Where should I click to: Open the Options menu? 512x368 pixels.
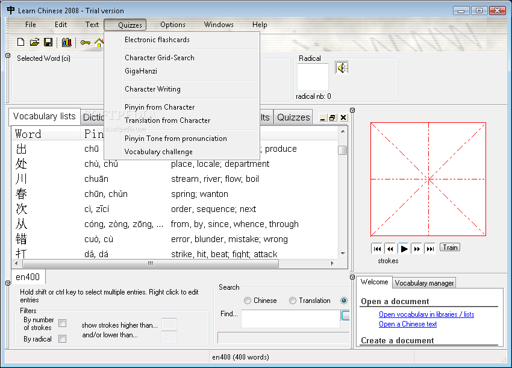pyautogui.click(x=173, y=25)
